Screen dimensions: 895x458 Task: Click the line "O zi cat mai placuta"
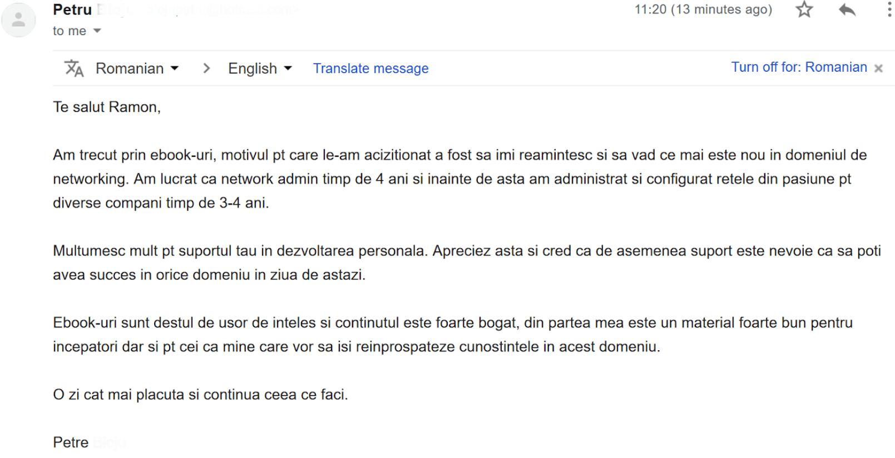[x=200, y=395]
